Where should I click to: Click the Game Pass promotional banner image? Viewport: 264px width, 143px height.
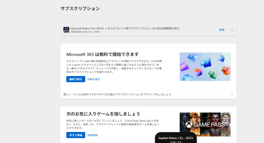click(x=205, y=125)
